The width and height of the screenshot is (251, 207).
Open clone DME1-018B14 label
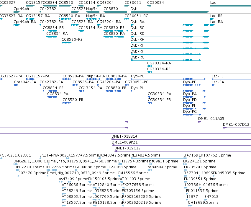[124, 136]
